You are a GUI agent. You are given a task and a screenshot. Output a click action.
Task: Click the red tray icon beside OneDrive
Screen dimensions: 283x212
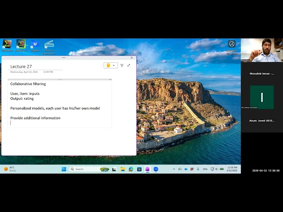click(x=192, y=169)
